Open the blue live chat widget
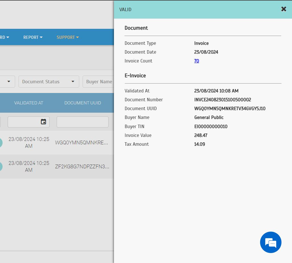This screenshot has width=292, height=263. click(270, 242)
